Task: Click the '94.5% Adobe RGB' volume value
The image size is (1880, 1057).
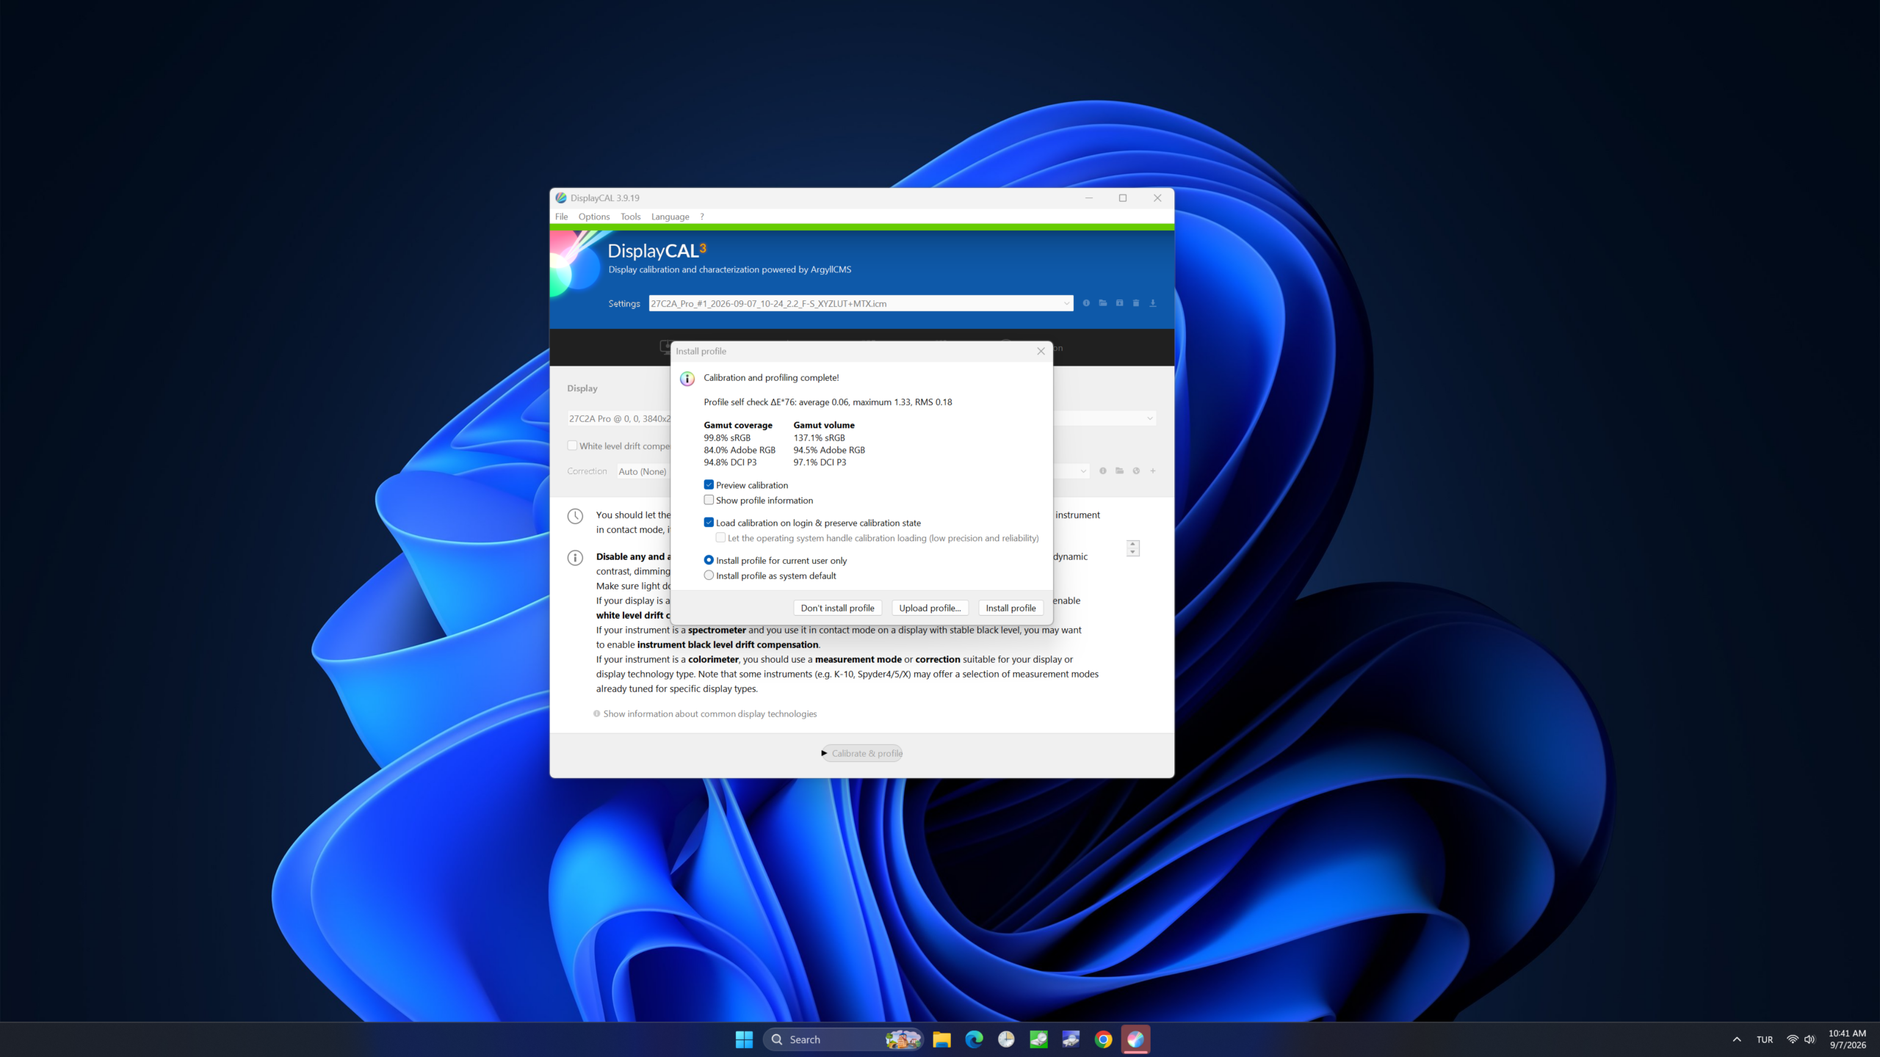Action: pos(829,451)
